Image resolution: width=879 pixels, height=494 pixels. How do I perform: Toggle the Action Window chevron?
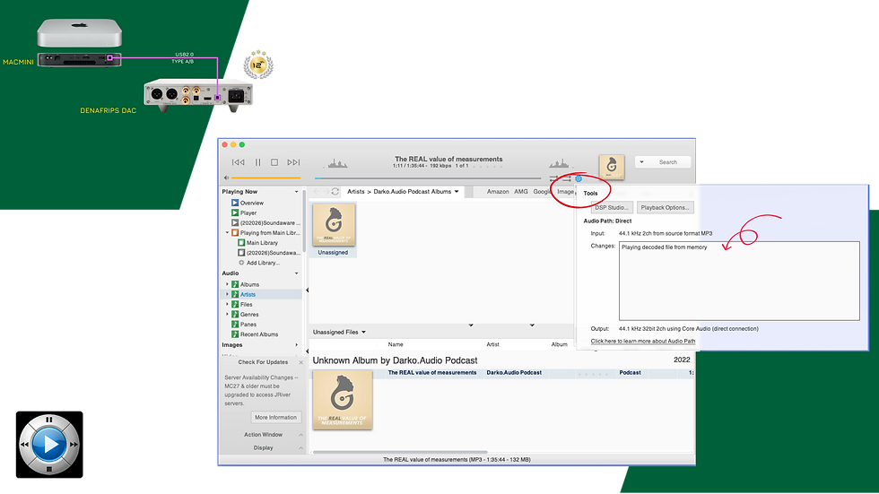[301, 435]
